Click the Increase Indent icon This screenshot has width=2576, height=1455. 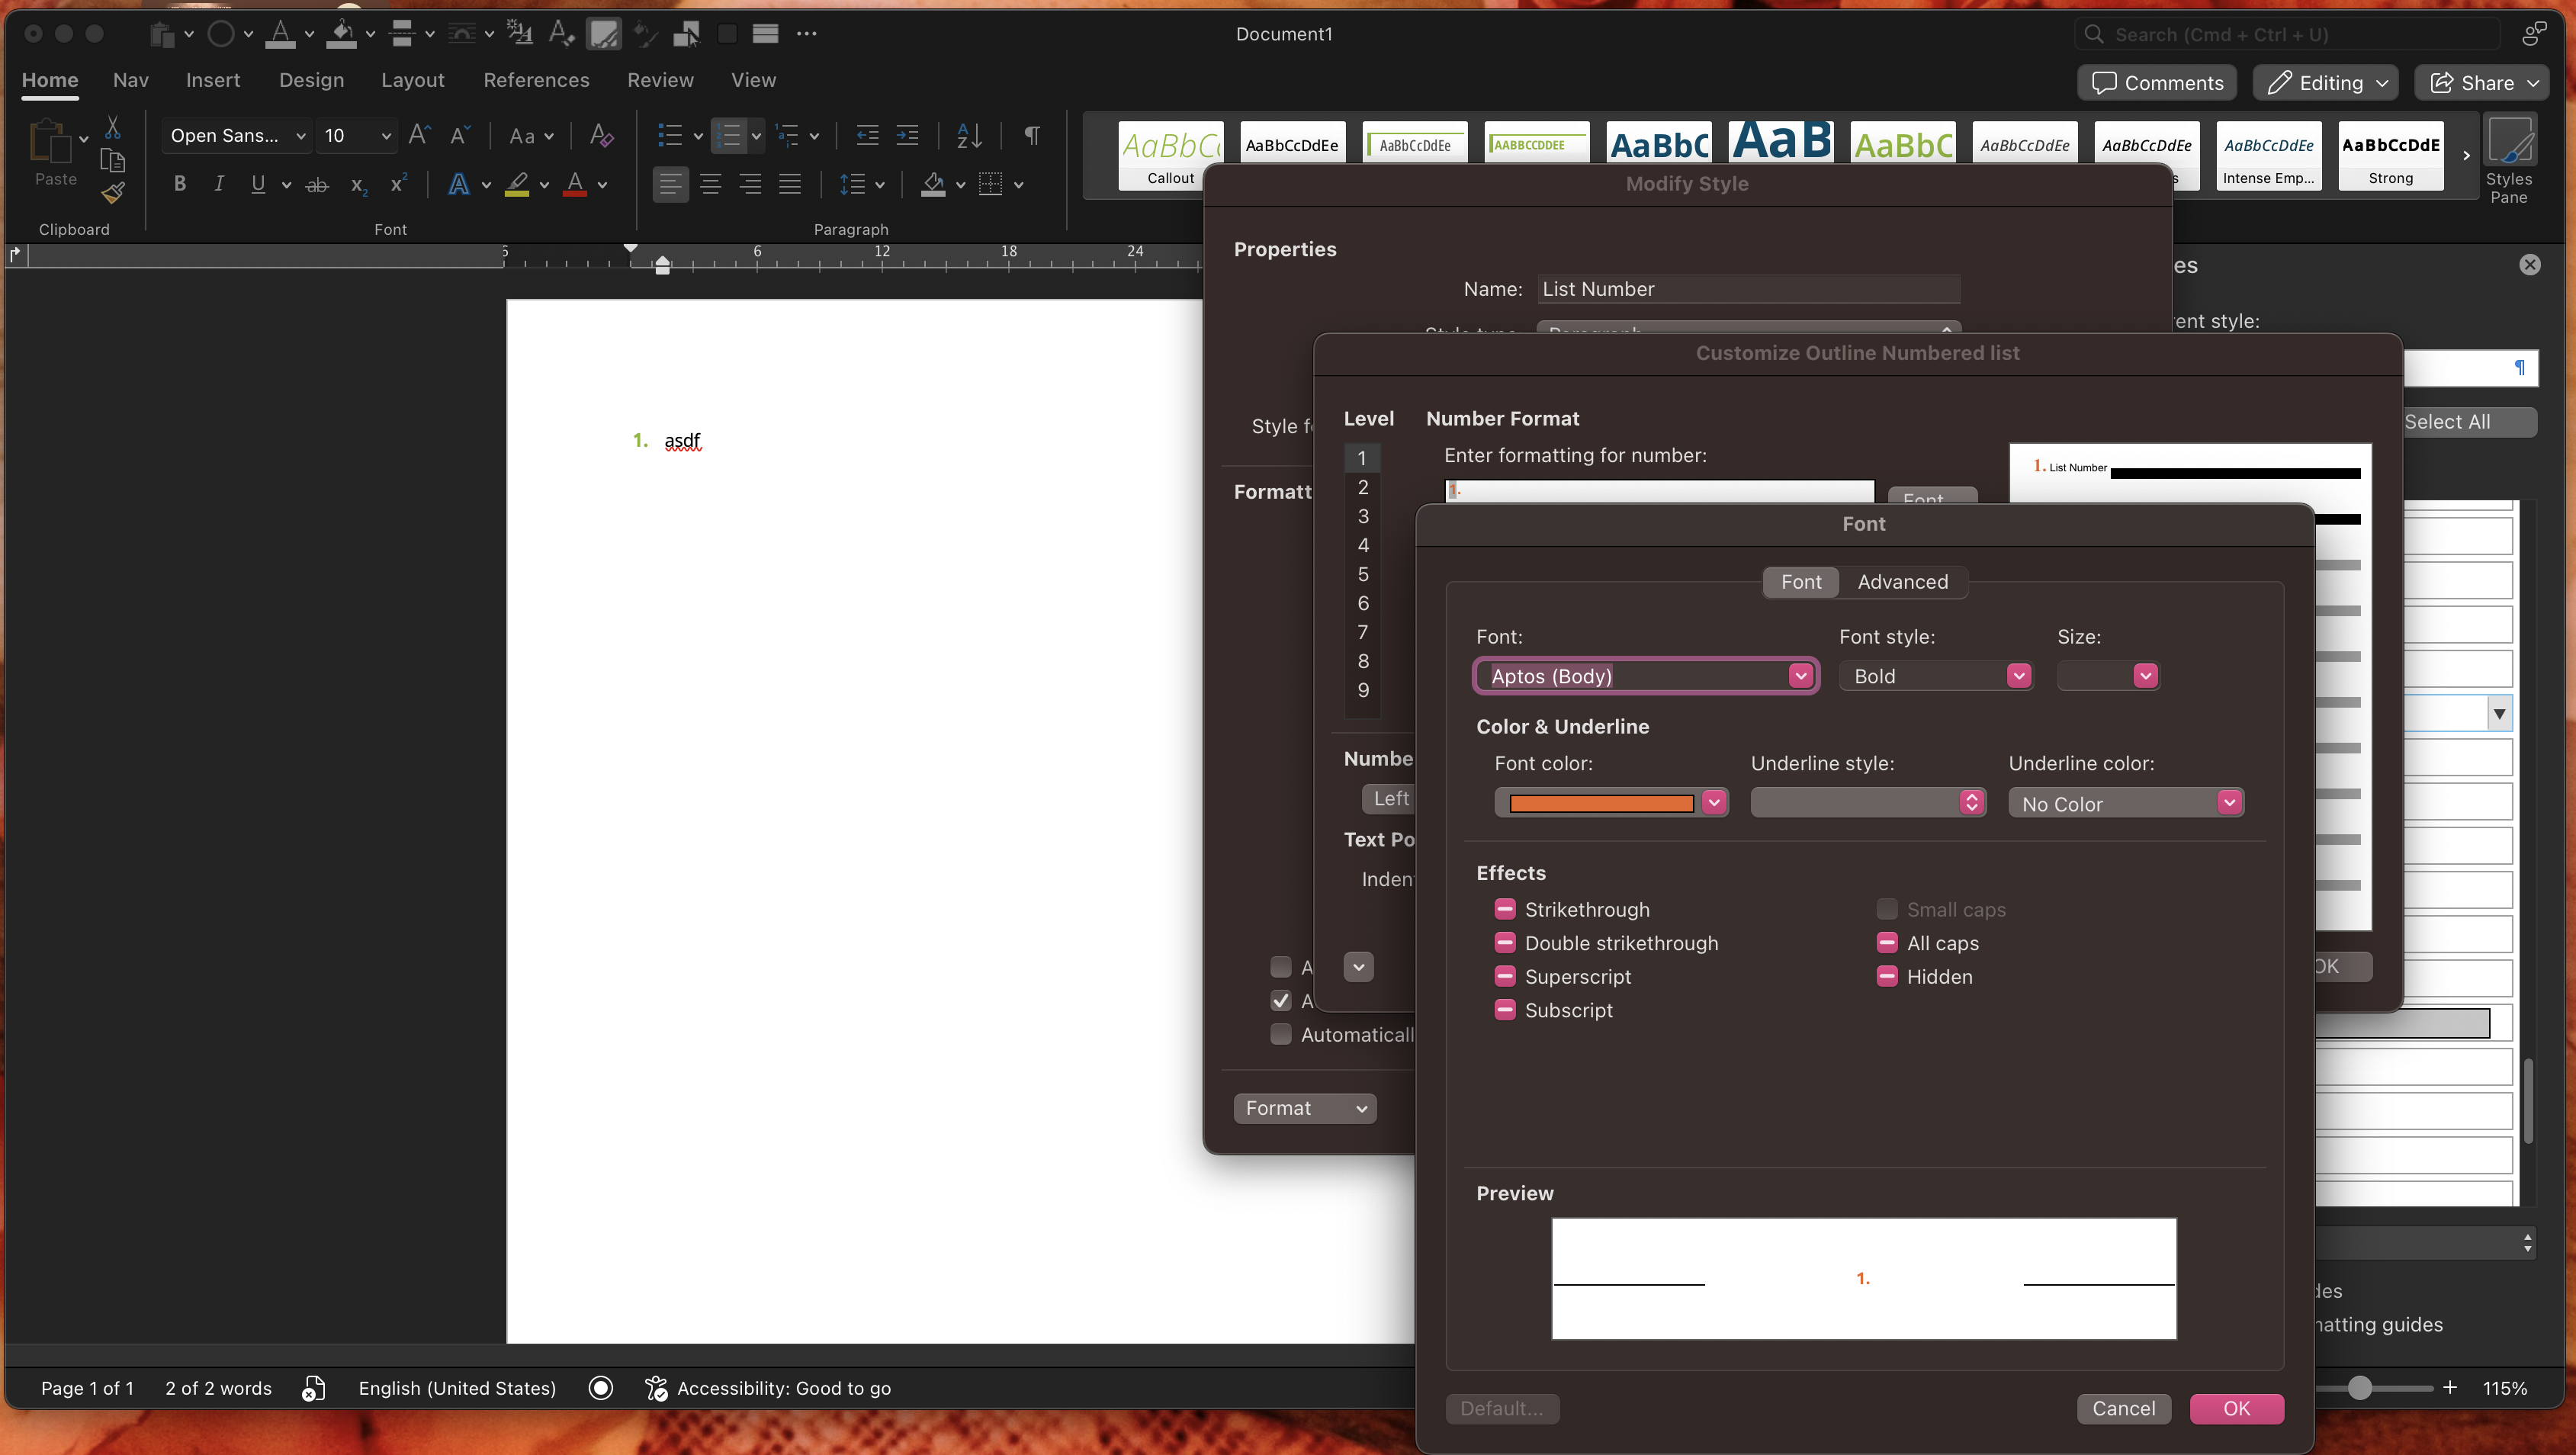[907, 135]
